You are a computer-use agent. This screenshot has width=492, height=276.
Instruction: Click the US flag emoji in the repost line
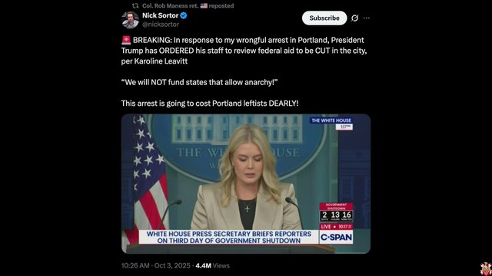click(204, 5)
